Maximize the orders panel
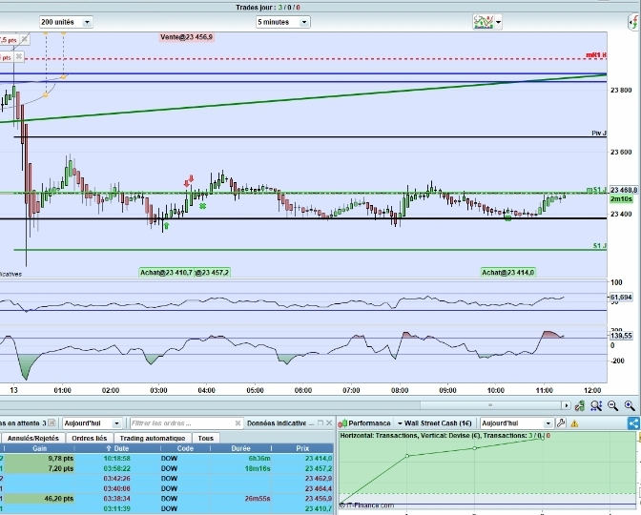641x515 pixels. tap(320, 423)
